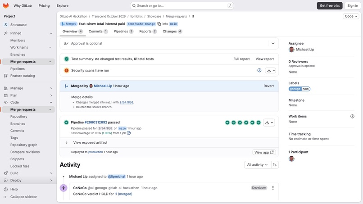The width and height of the screenshot is (363, 204).
Task: Switch to the Pipelines tab
Action: (123, 31)
